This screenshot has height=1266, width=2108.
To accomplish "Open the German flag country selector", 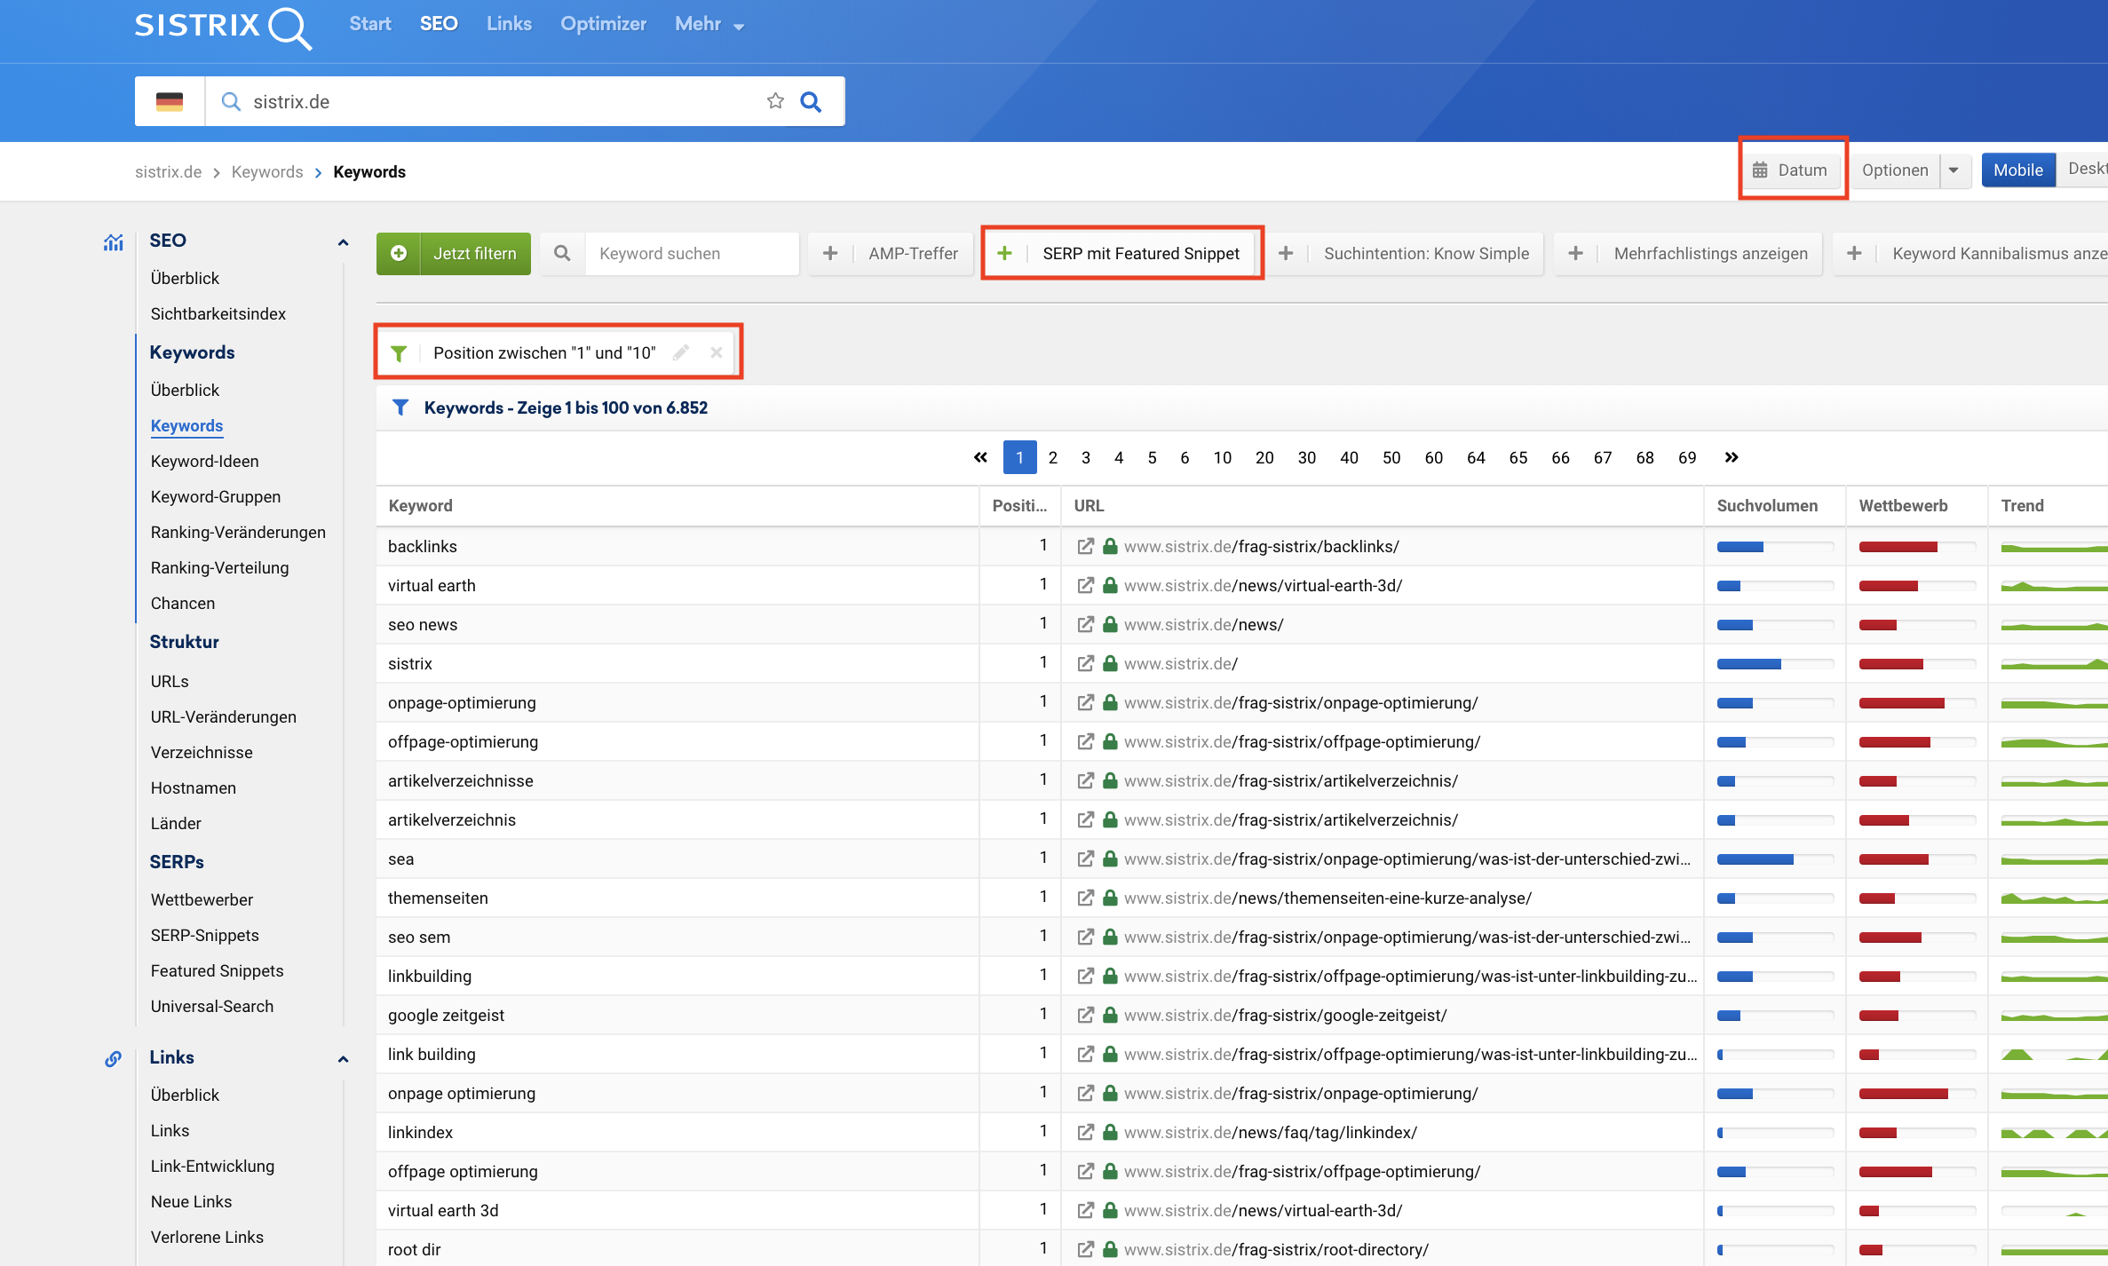I will click(x=170, y=101).
